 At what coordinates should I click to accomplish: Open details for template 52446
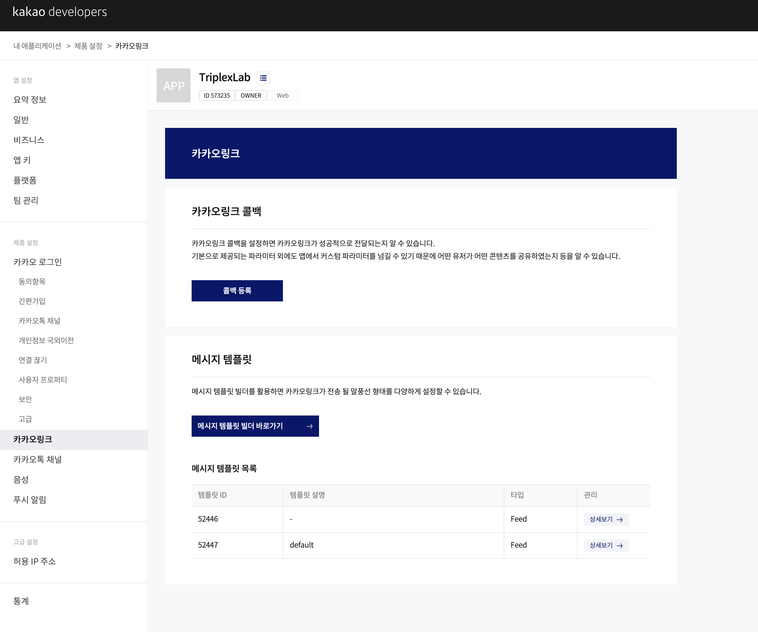606,520
